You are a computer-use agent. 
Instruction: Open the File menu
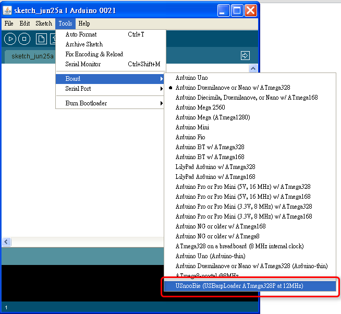[9, 23]
